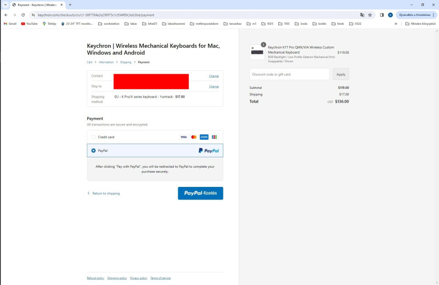The image size is (439, 285).
Task: Open the iroda bookmark folder
Action: point(301,24)
